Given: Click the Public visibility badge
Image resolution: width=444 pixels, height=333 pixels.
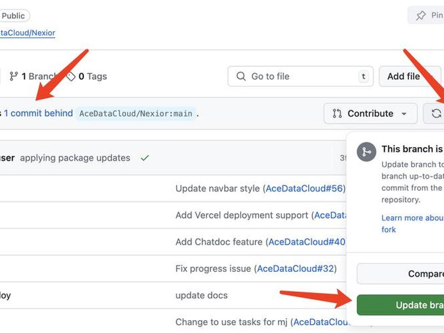Looking at the screenshot, I should pyautogui.click(x=13, y=16).
